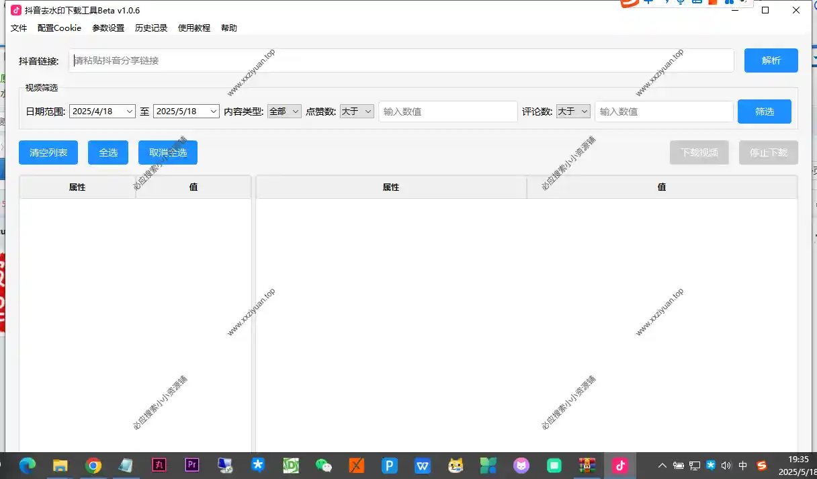Click the WPS Office taskbar icon
The width and height of the screenshot is (817, 479).
click(423, 465)
